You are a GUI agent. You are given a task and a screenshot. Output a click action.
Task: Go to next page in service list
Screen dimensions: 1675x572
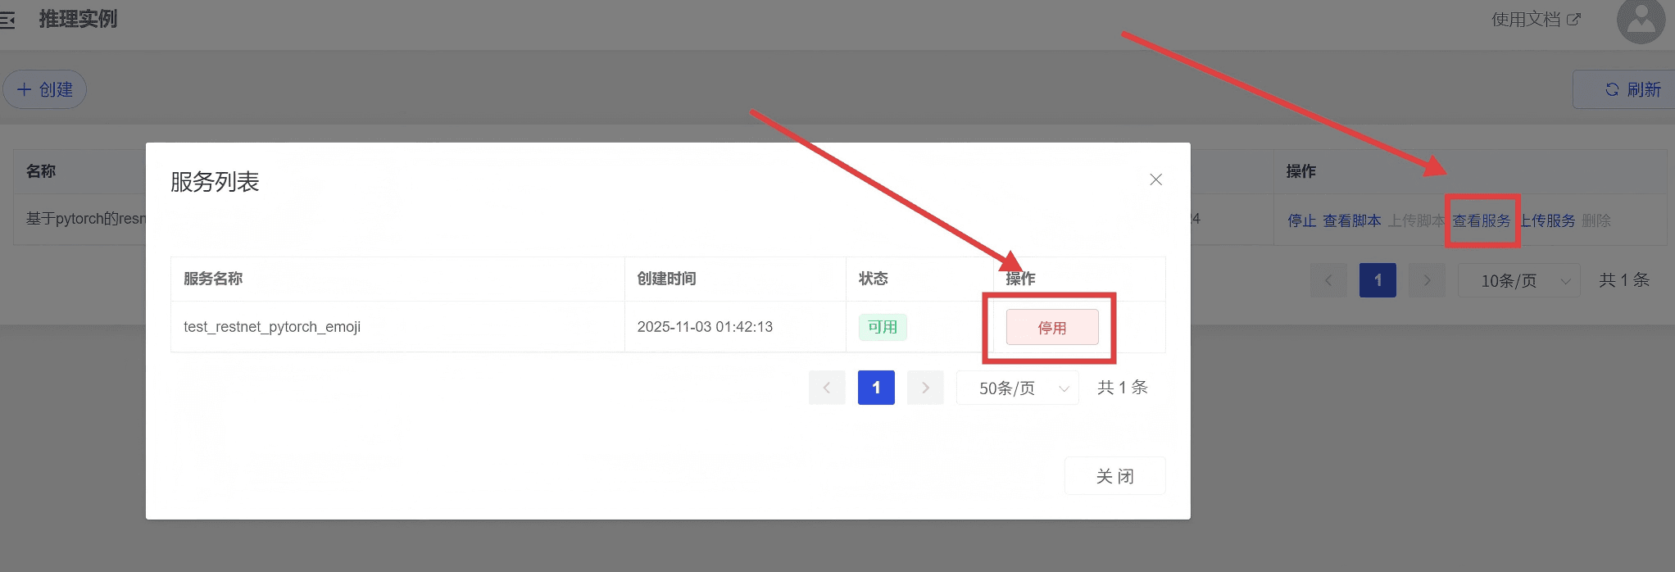[x=925, y=388]
